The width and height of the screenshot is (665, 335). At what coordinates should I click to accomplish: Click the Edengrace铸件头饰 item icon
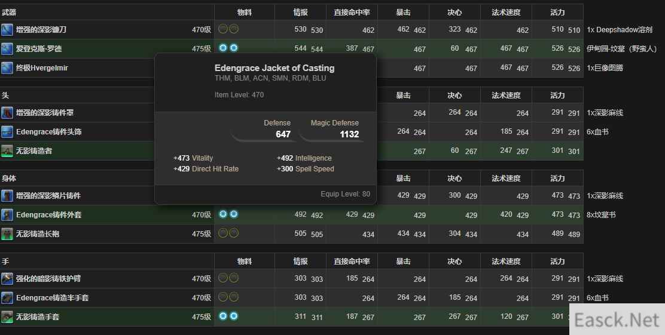7,132
